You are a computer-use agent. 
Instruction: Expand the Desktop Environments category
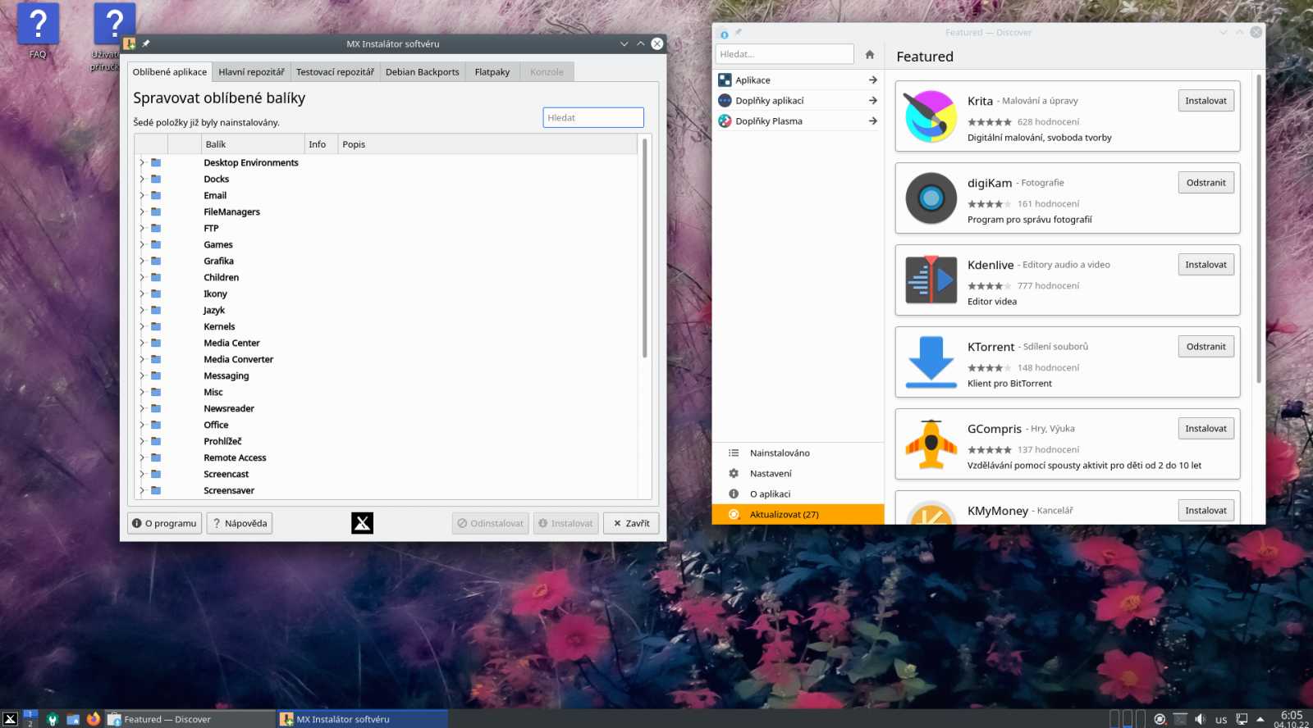click(x=142, y=162)
